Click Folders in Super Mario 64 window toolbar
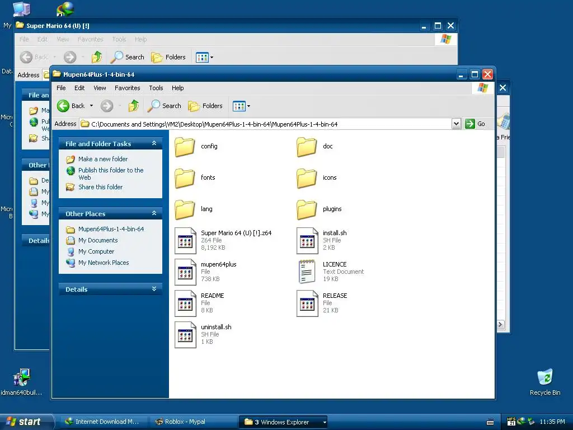This screenshot has width=573, height=430. (x=168, y=57)
